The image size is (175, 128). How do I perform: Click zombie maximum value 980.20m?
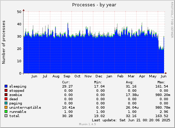coord(163,95)
